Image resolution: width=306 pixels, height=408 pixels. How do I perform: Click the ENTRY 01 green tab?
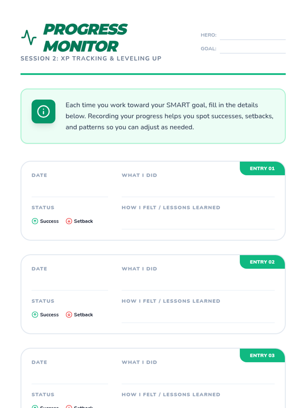262,169
